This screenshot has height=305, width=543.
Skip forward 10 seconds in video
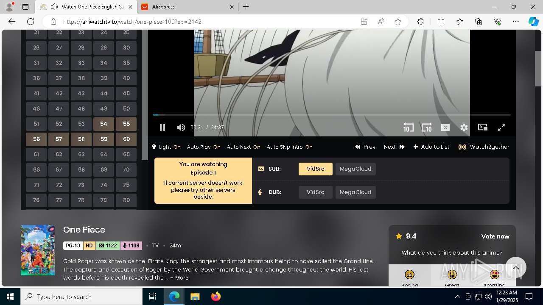tap(426, 128)
